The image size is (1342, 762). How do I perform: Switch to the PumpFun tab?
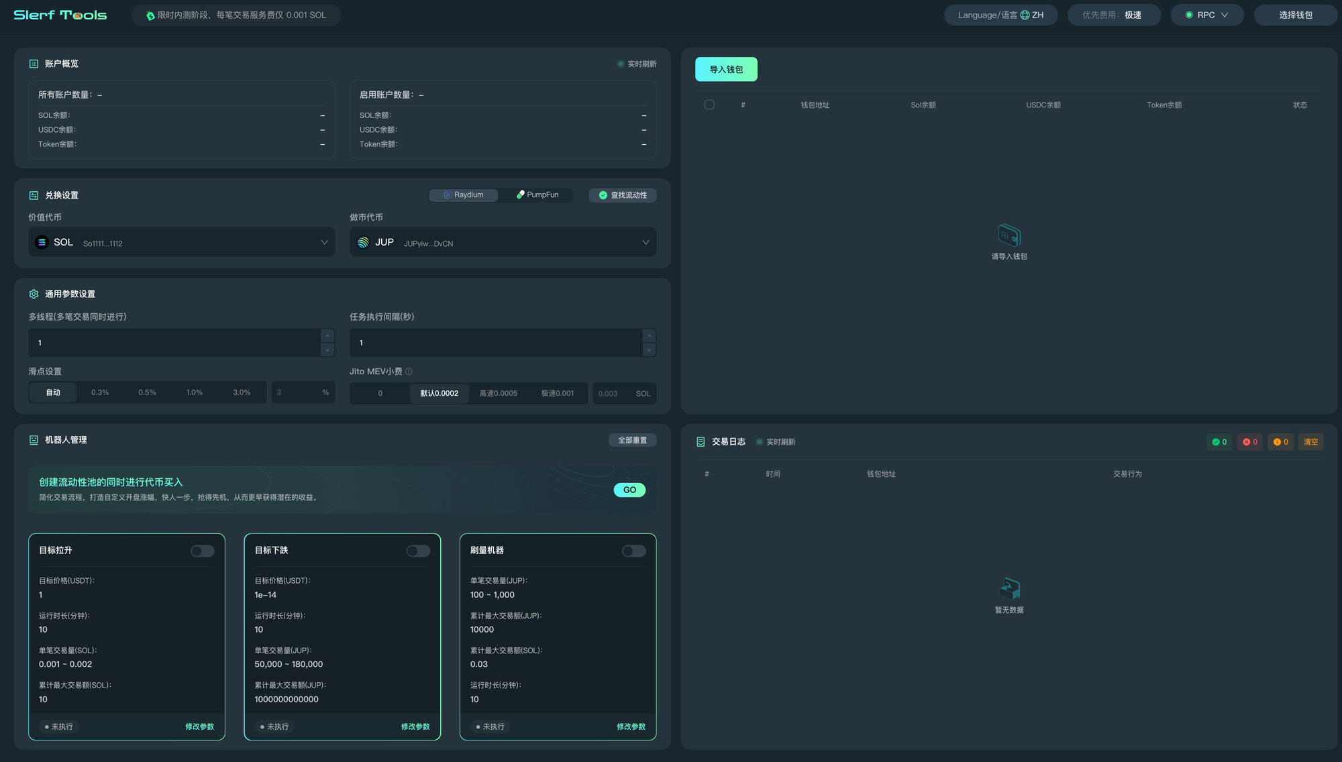click(x=537, y=195)
